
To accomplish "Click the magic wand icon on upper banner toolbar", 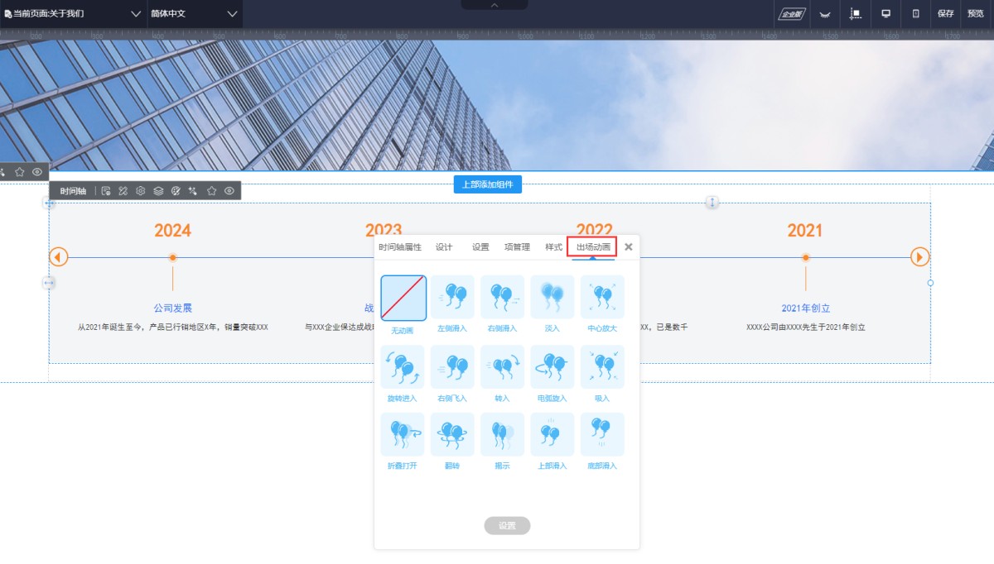I will pos(2,172).
